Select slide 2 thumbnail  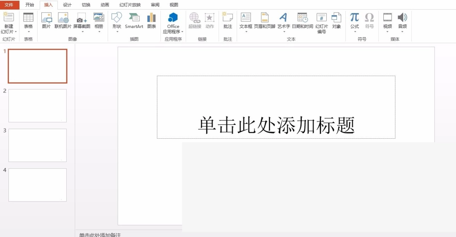(x=38, y=106)
